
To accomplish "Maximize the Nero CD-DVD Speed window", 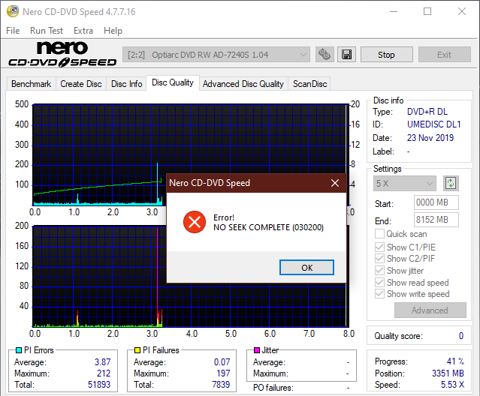I will (x=427, y=11).
